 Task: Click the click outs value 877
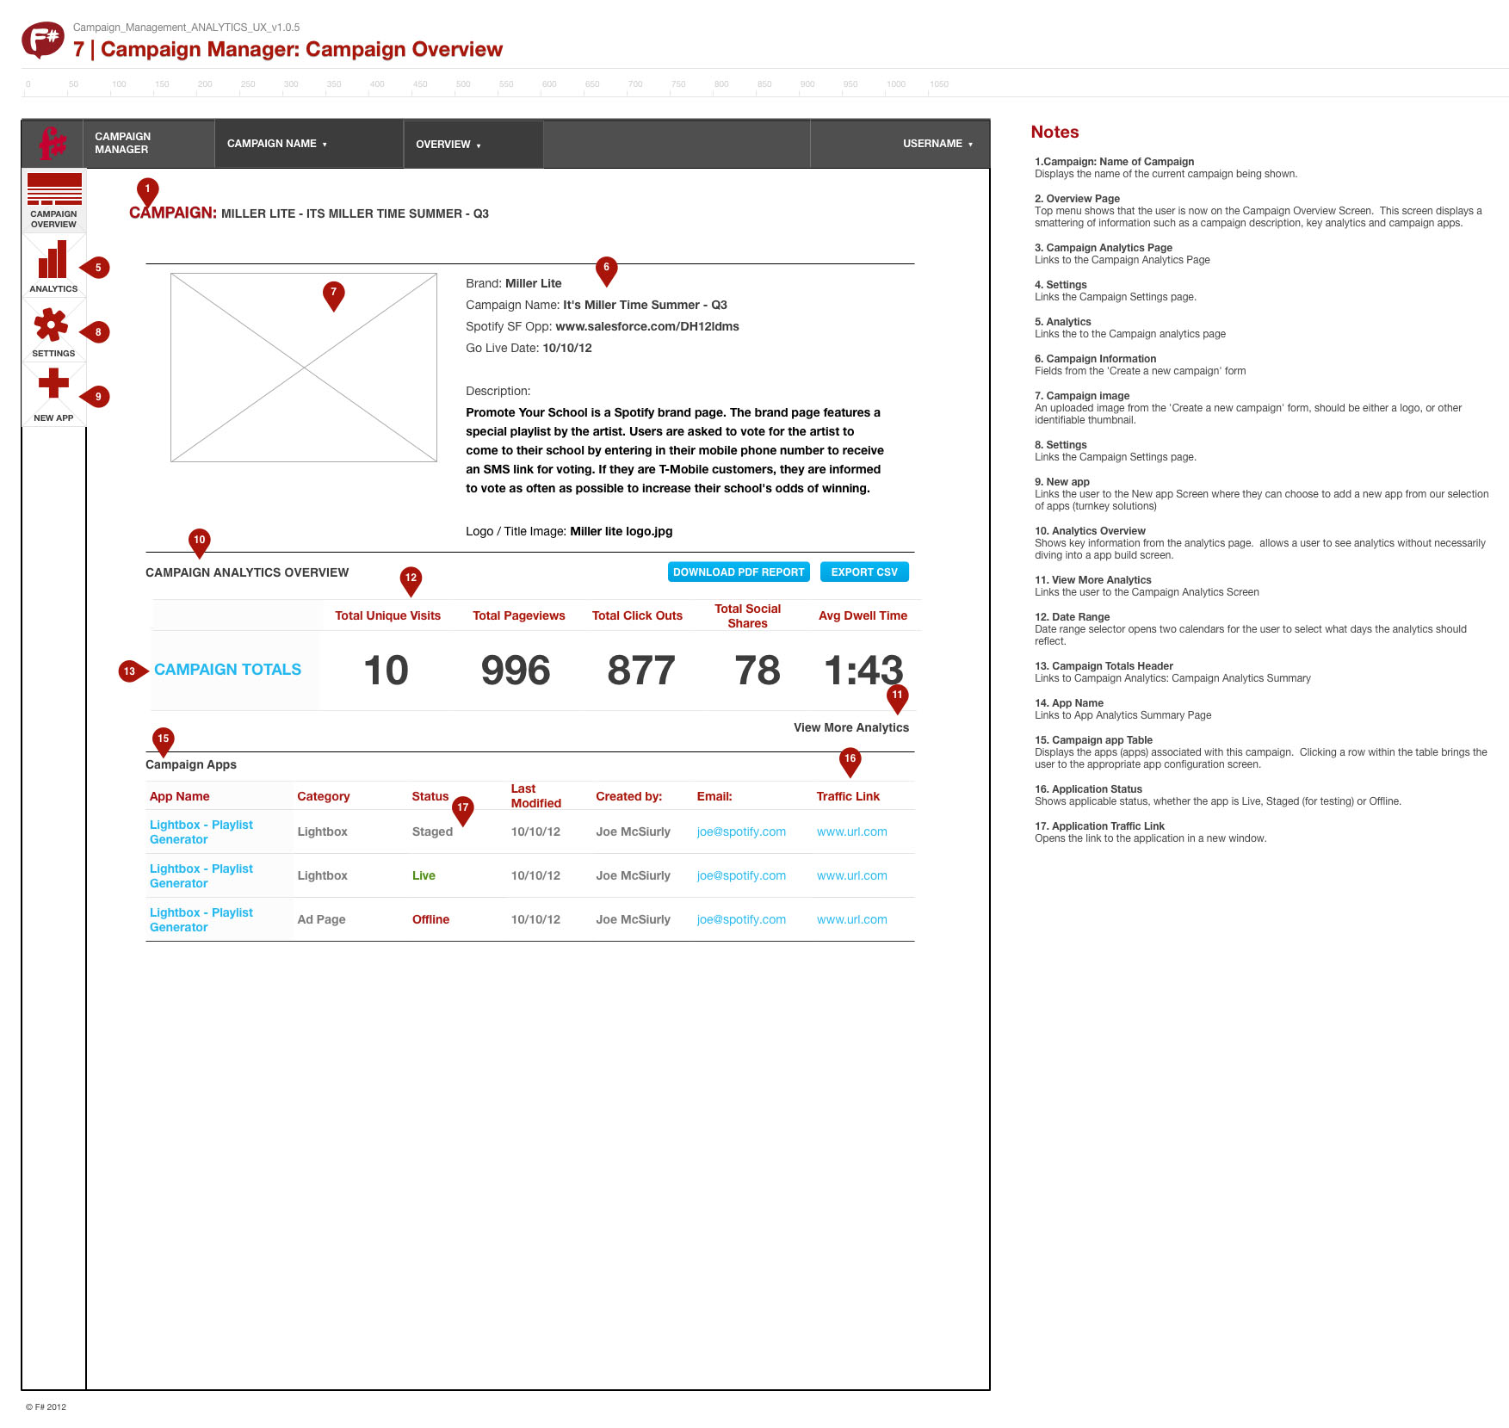pos(641,671)
